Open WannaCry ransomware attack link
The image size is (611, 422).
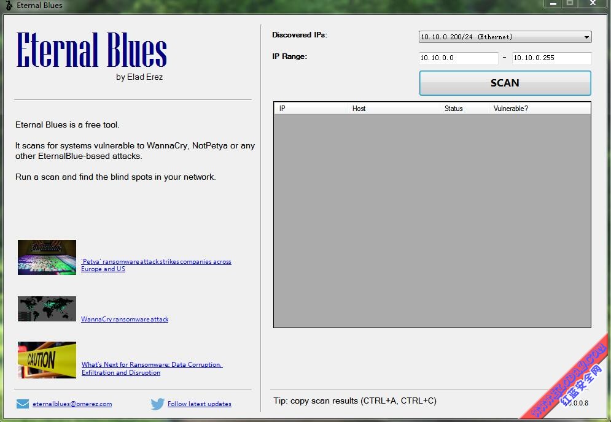click(x=125, y=319)
